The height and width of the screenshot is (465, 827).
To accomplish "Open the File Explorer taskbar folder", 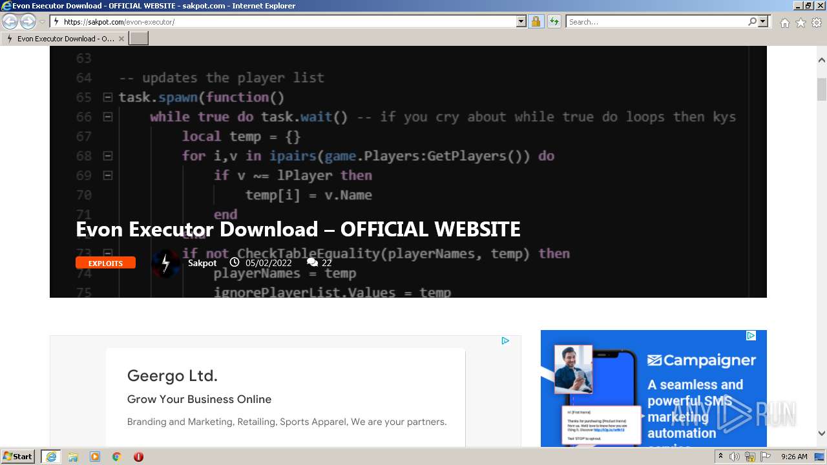I will [x=73, y=457].
